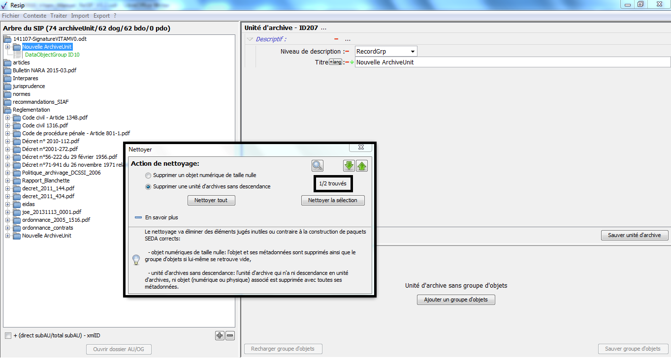The height and width of the screenshot is (358, 671).
Task: Toggle the subAU/xmlID display checkbox
Action: click(x=8, y=336)
